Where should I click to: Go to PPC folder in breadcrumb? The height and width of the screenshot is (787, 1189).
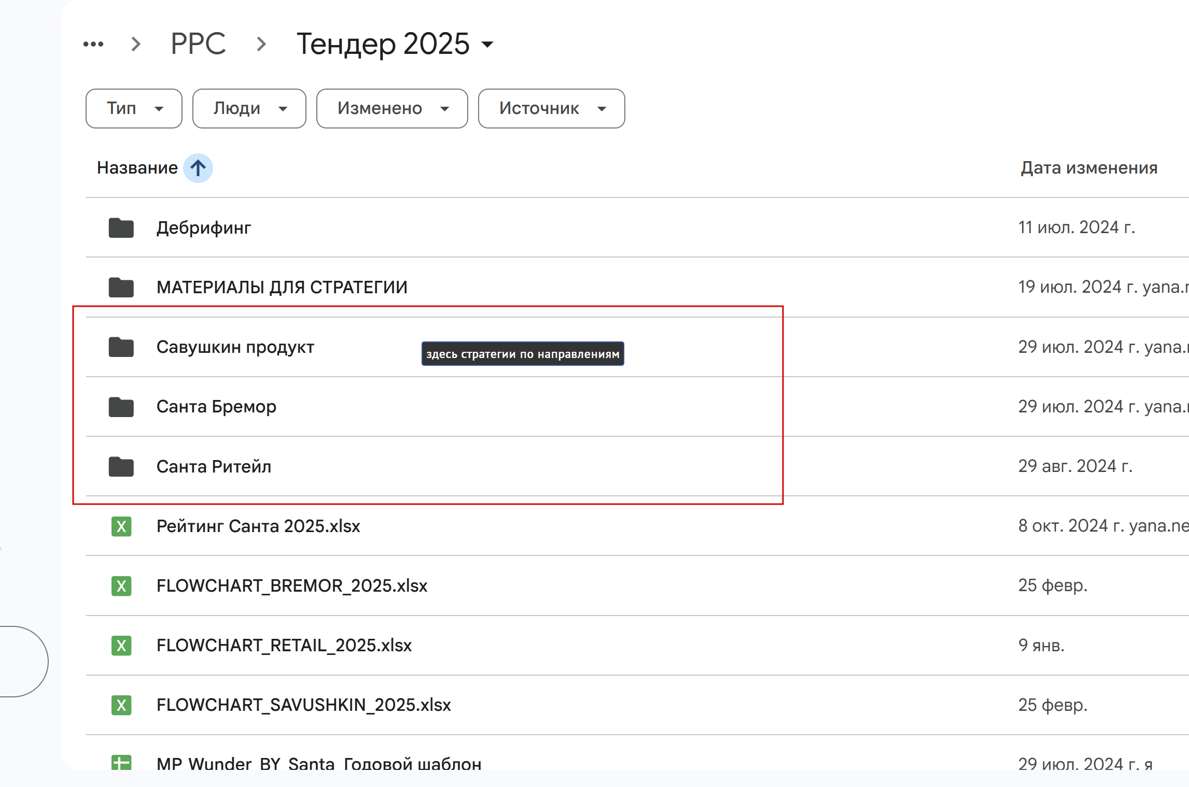click(x=198, y=44)
